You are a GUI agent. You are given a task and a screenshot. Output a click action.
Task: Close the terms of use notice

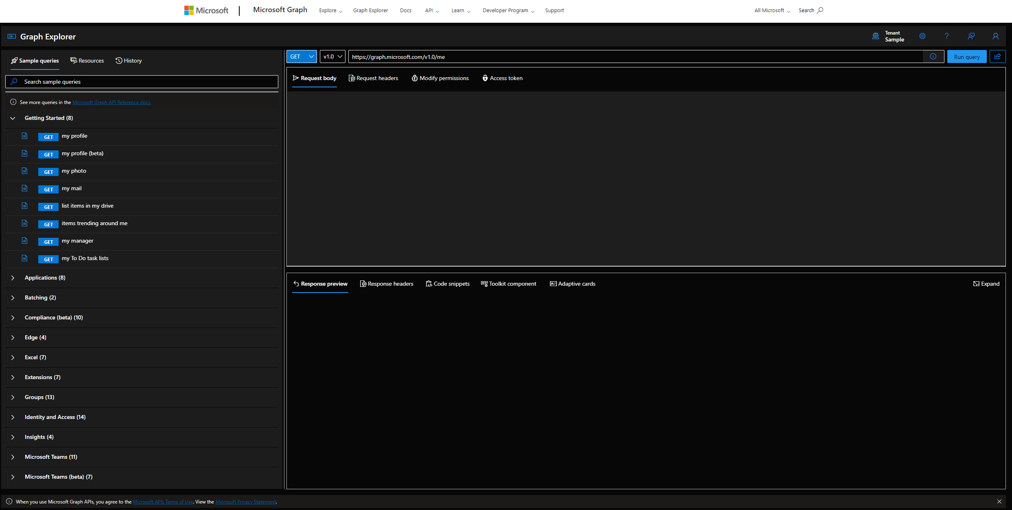[999, 501]
